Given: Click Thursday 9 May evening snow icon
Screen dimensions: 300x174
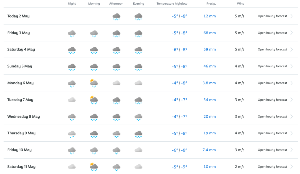Looking at the screenshot, I should (138, 134).
